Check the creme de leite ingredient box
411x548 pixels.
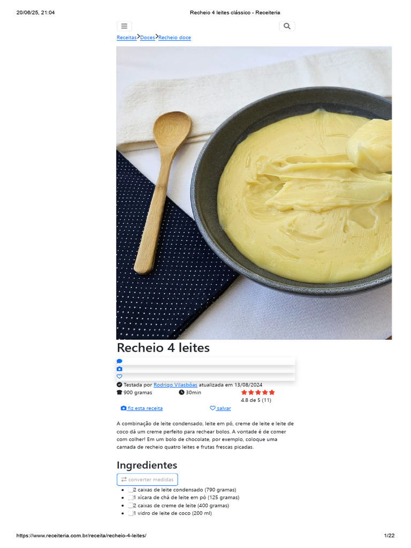click(x=131, y=506)
